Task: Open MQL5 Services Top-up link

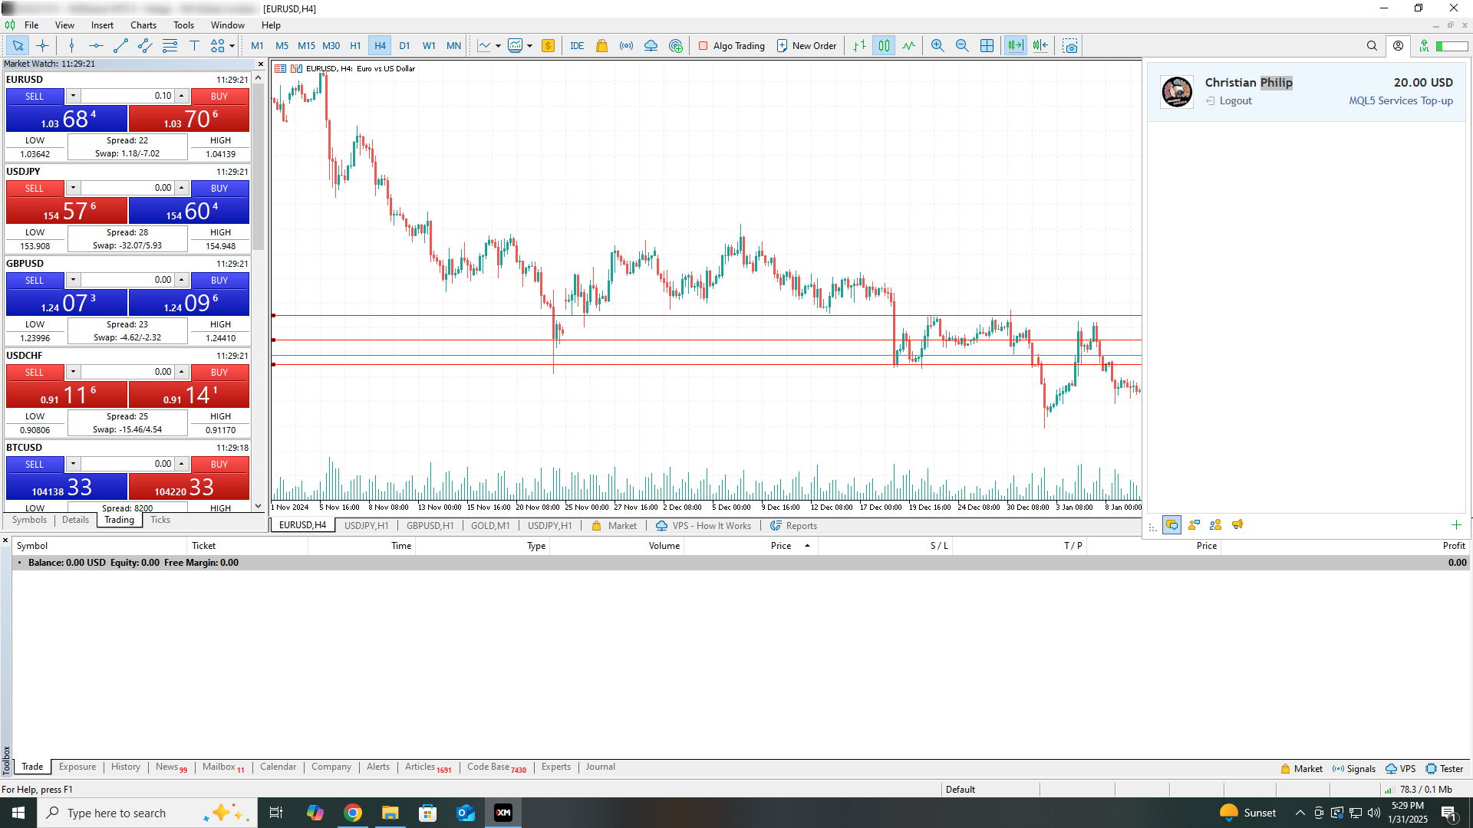Action: click(1401, 101)
